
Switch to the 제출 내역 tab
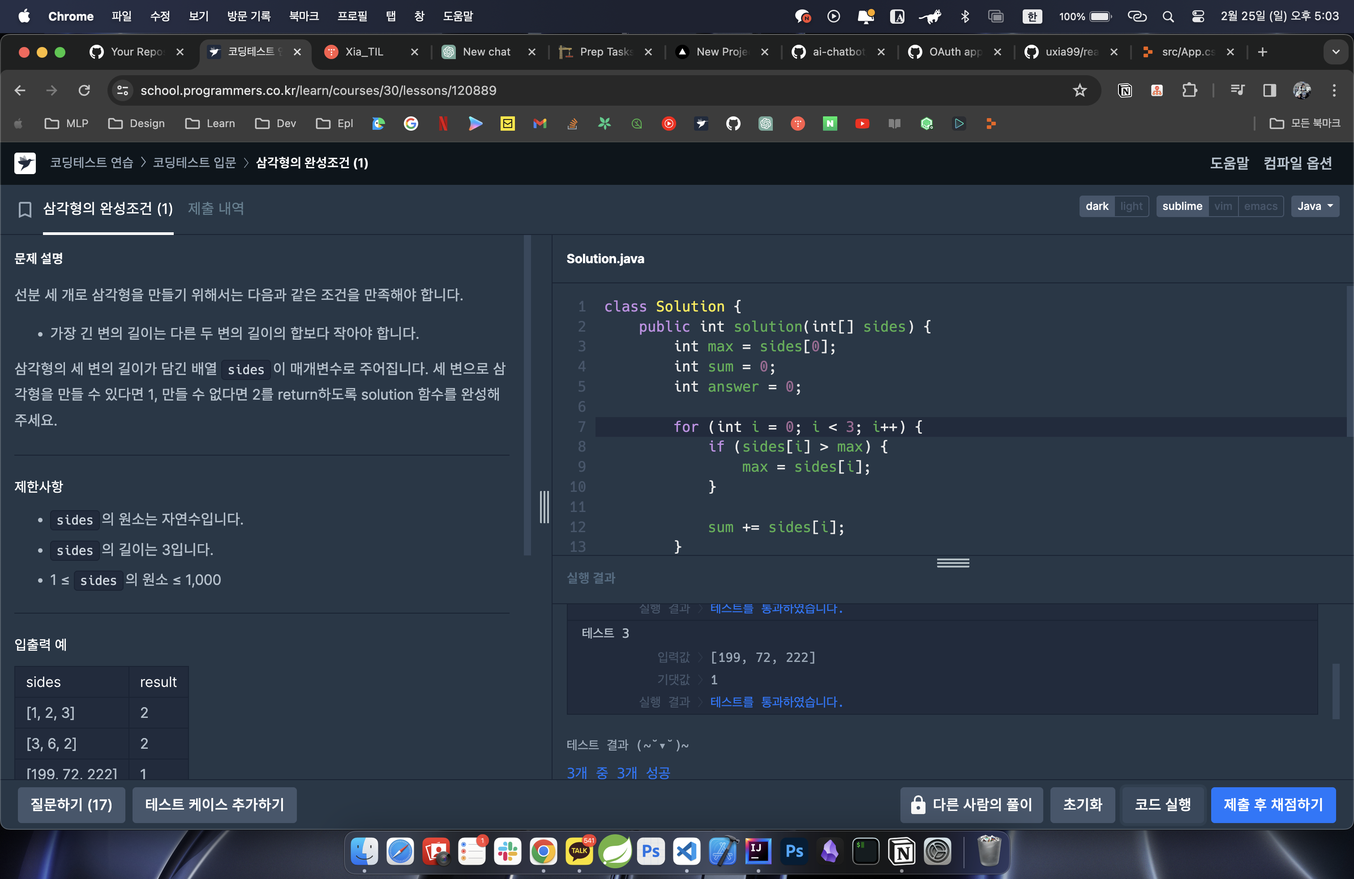click(216, 209)
